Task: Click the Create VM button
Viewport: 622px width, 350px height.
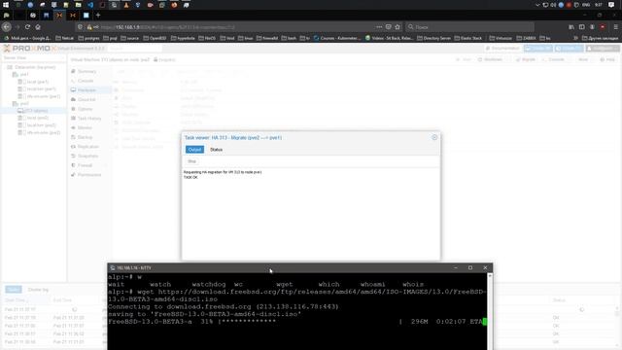Action: pos(538,48)
